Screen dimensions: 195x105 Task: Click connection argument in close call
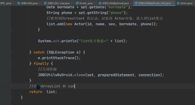(x=149, y=75)
